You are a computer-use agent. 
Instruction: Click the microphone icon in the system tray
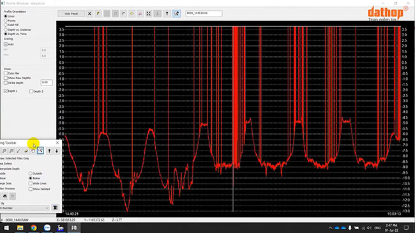point(350,228)
